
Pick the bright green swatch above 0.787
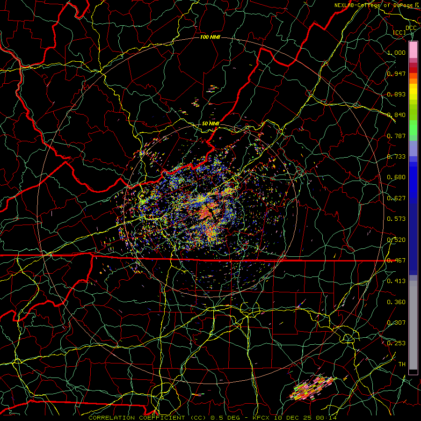[x=413, y=128]
